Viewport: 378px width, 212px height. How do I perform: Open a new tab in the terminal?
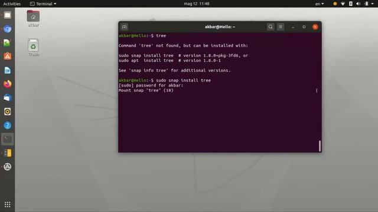click(x=125, y=27)
